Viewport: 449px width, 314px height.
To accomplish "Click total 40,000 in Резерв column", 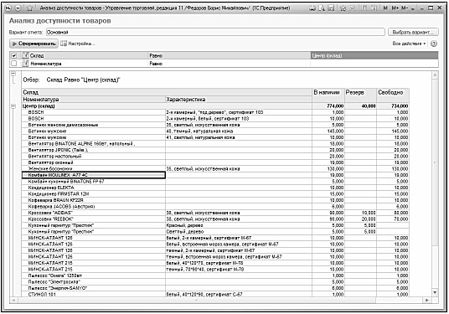I will coord(369,106).
